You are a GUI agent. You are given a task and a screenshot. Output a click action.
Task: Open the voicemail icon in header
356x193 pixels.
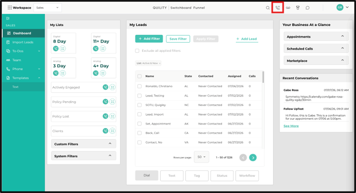pyautogui.click(x=288, y=8)
